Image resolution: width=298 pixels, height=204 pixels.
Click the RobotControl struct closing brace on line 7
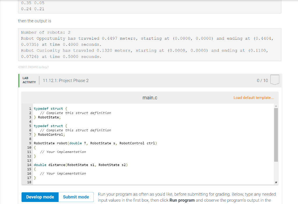click(x=34, y=134)
